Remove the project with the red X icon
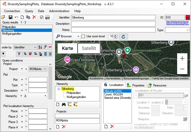Viewport: 191px width, 132px height. click(x=64, y=127)
